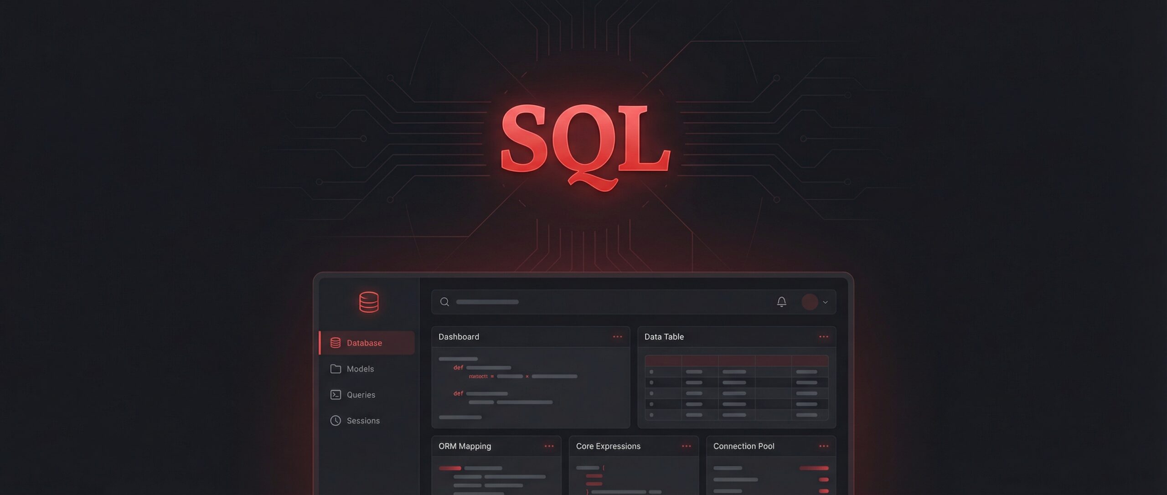The height and width of the screenshot is (495, 1167).
Task: Open Connection Pool options menu
Action: (x=823, y=446)
